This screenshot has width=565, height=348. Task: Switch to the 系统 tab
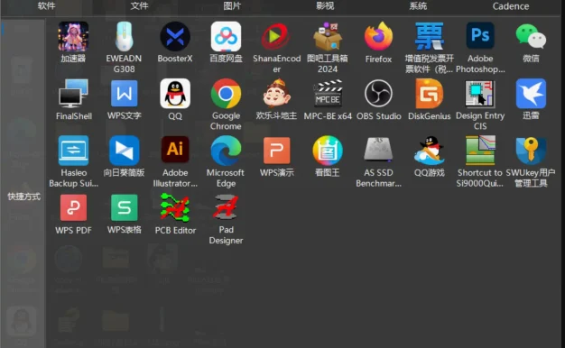pos(418,5)
